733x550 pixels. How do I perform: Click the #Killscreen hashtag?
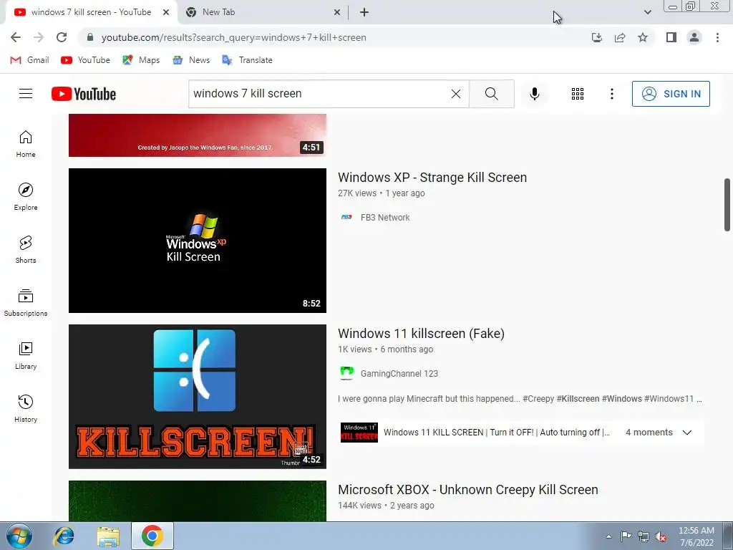click(x=578, y=399)
